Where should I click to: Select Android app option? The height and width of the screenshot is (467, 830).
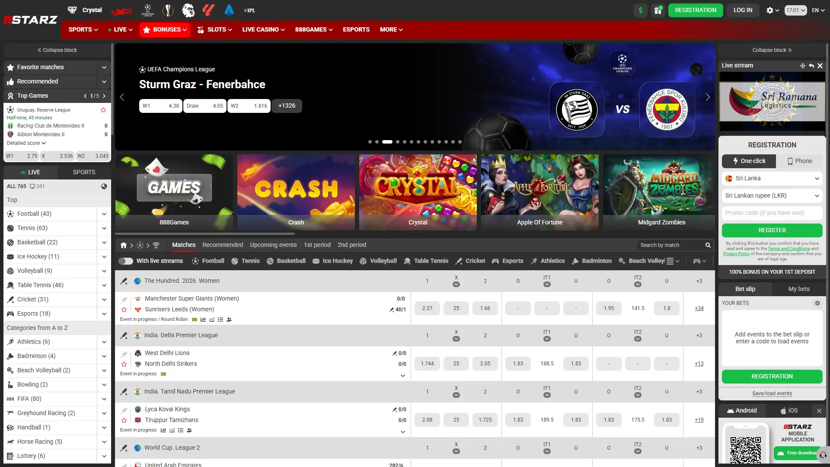point(742,411)
